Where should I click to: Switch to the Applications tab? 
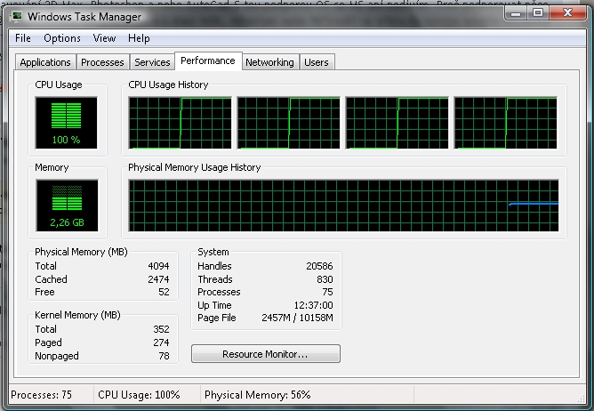(45, 62)
